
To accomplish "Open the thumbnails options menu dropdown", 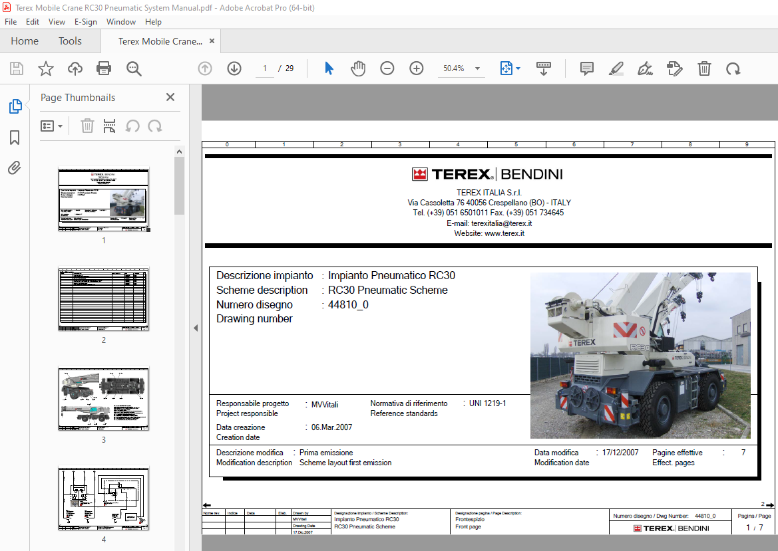I will (x=51, y=126).
